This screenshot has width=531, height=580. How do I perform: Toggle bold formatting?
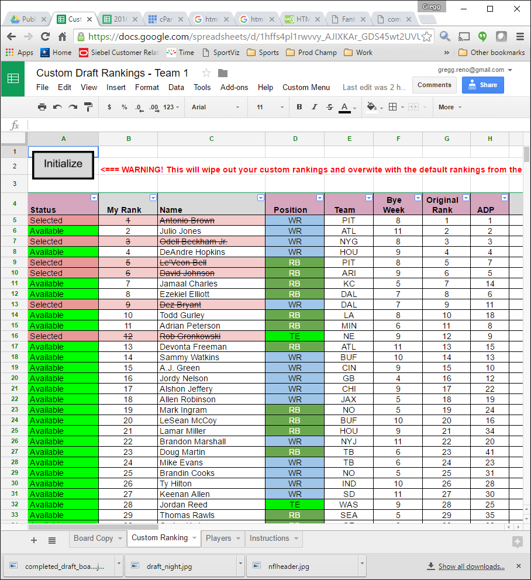click(299, 107)
